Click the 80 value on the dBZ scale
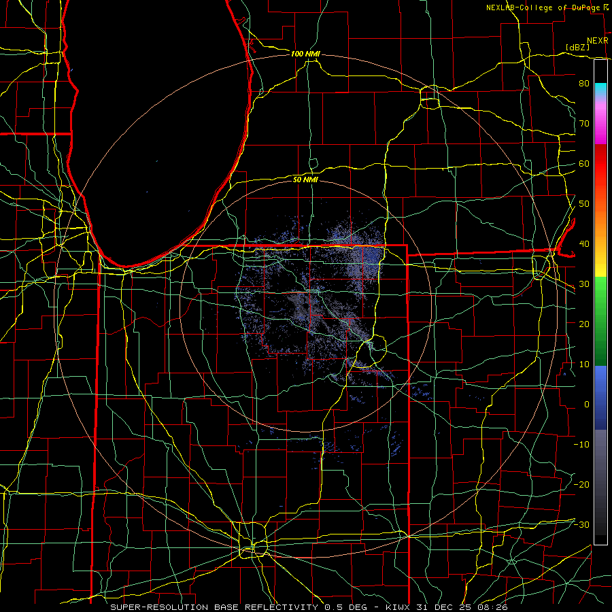Image resolution: width=612 pixels, height=612 pixels. pos(584,83)
